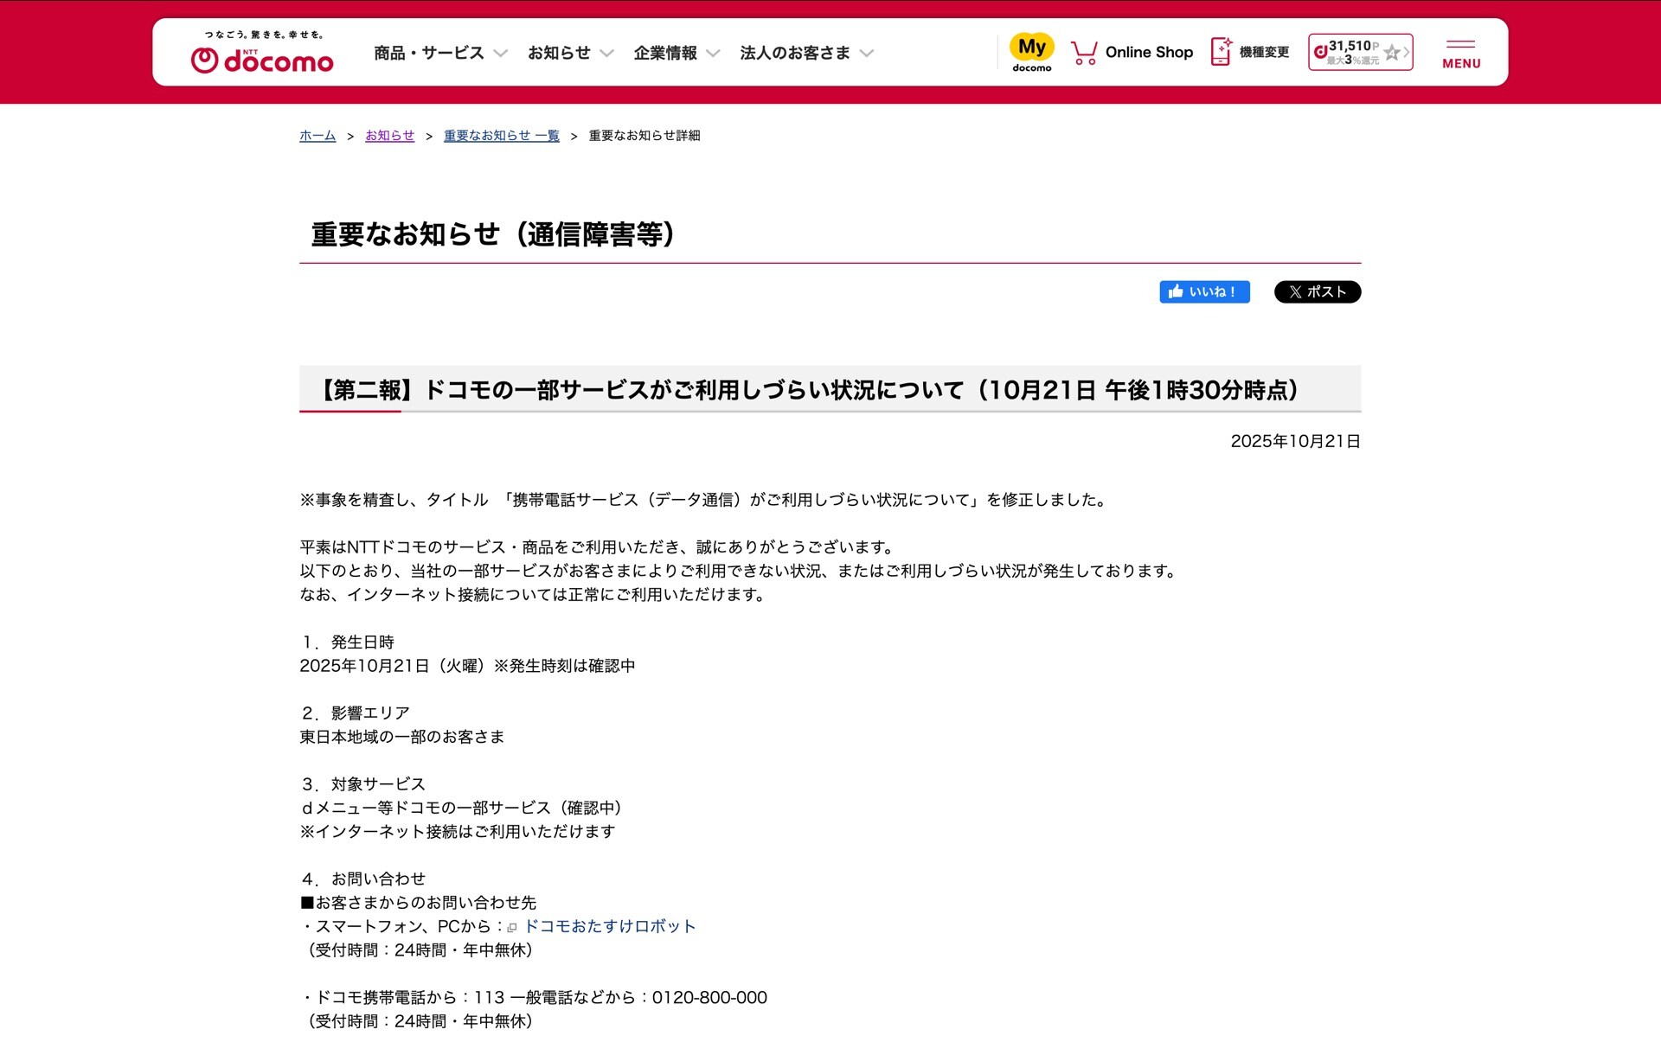
Task: Click the X ポスト share button
Action: tap(1317, 292)
